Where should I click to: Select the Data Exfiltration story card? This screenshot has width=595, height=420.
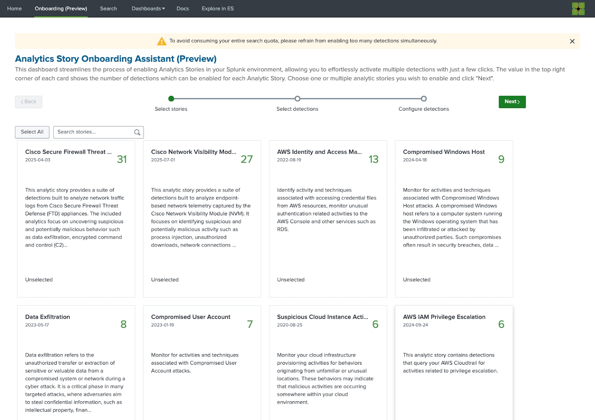coord(76,363)
